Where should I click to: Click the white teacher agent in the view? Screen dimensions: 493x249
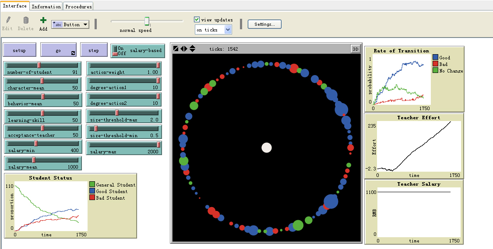point(267,148)
